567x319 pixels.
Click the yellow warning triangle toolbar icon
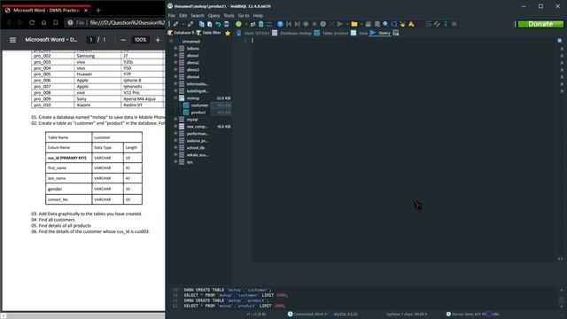coord(411,24)
